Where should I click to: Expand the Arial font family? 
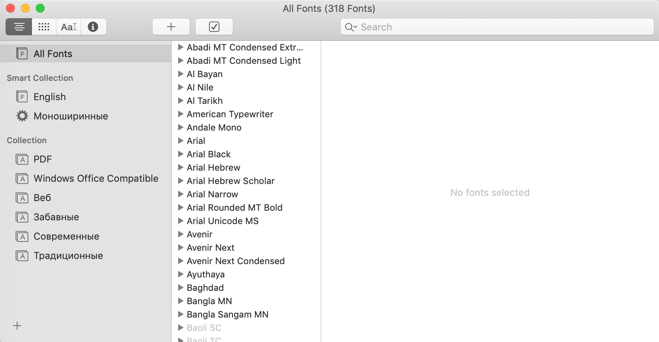(181, 141)
